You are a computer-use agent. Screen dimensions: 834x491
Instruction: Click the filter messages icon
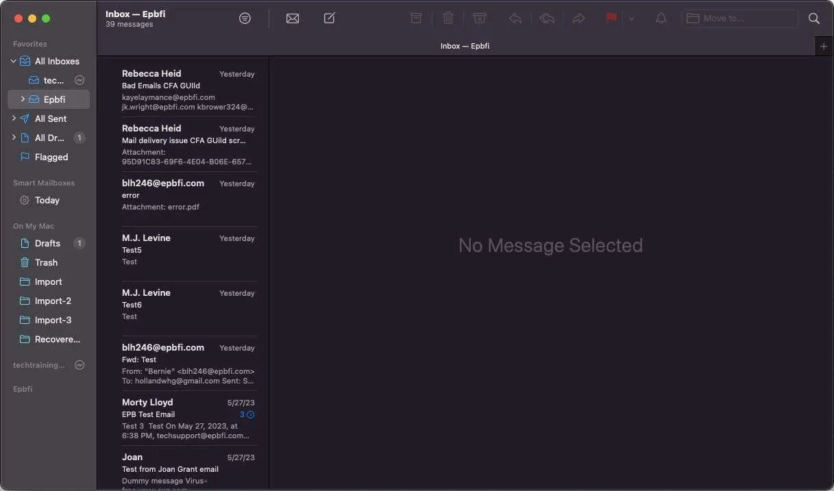[x=245, y=18]
